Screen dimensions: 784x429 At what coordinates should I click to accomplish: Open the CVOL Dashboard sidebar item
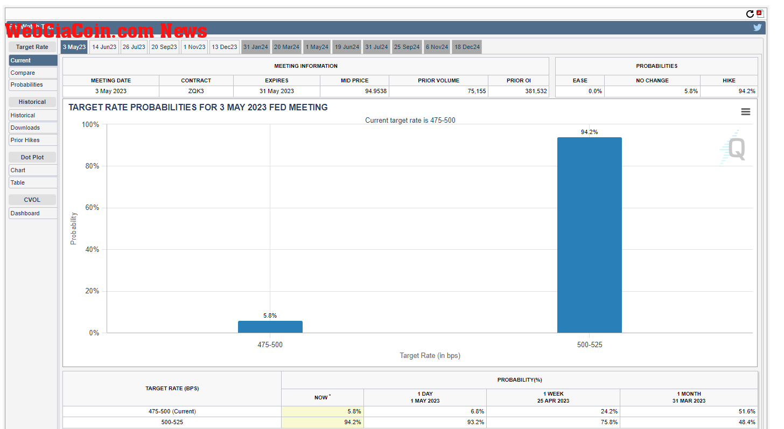pyautogui.click(x=33, y=213)
